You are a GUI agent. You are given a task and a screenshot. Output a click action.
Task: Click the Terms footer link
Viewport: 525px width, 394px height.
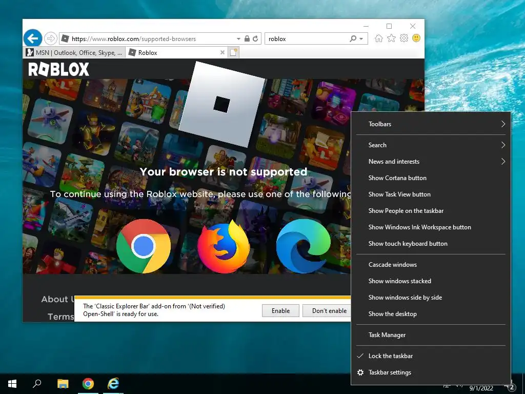coord(60,317)
